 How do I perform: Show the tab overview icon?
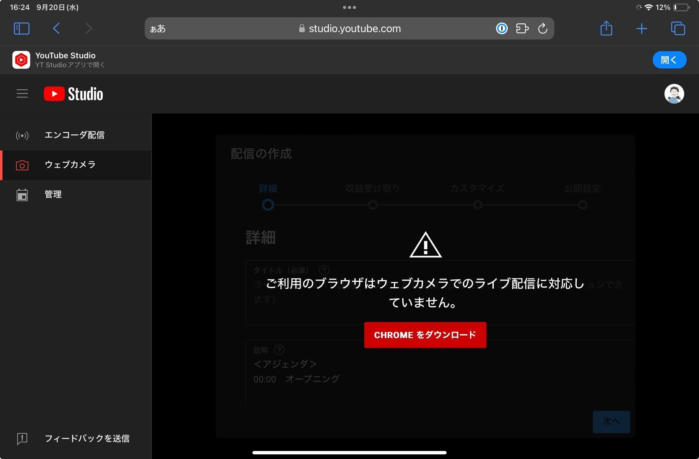pyautogui.click(x=678, y=28)
